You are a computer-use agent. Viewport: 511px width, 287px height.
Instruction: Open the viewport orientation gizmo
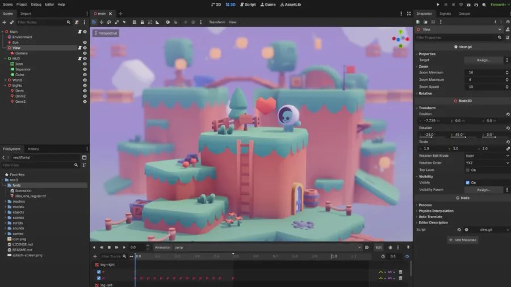point(401,39)
